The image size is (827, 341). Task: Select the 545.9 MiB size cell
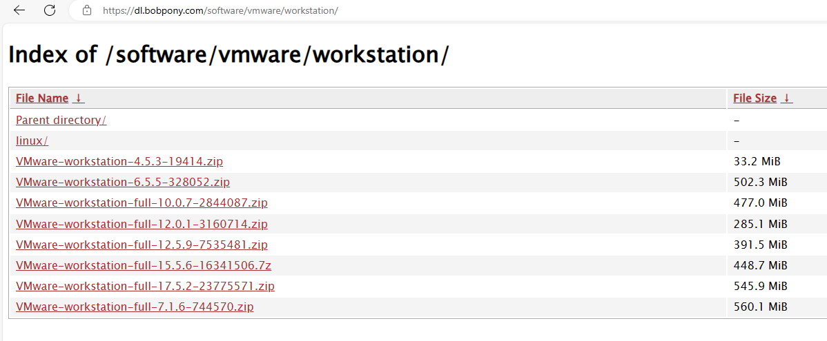pyautogui.click(x=760, y=287)
